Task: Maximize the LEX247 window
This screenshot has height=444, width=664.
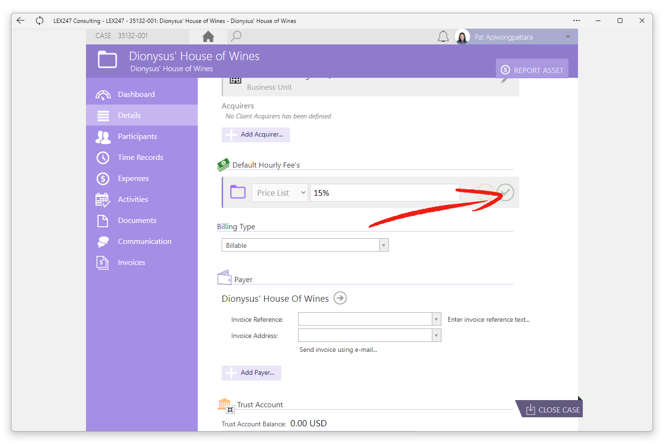Action: coord(620,21)
